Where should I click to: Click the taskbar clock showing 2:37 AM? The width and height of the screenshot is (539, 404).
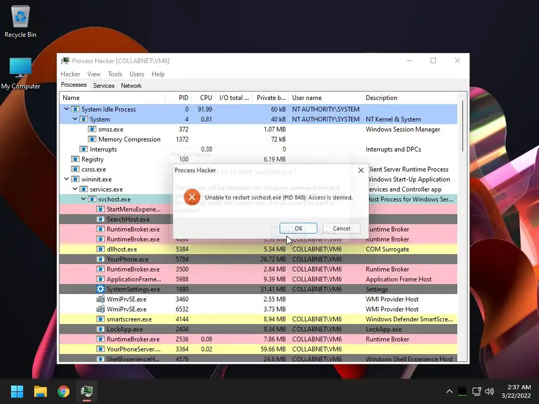(516, 391)
